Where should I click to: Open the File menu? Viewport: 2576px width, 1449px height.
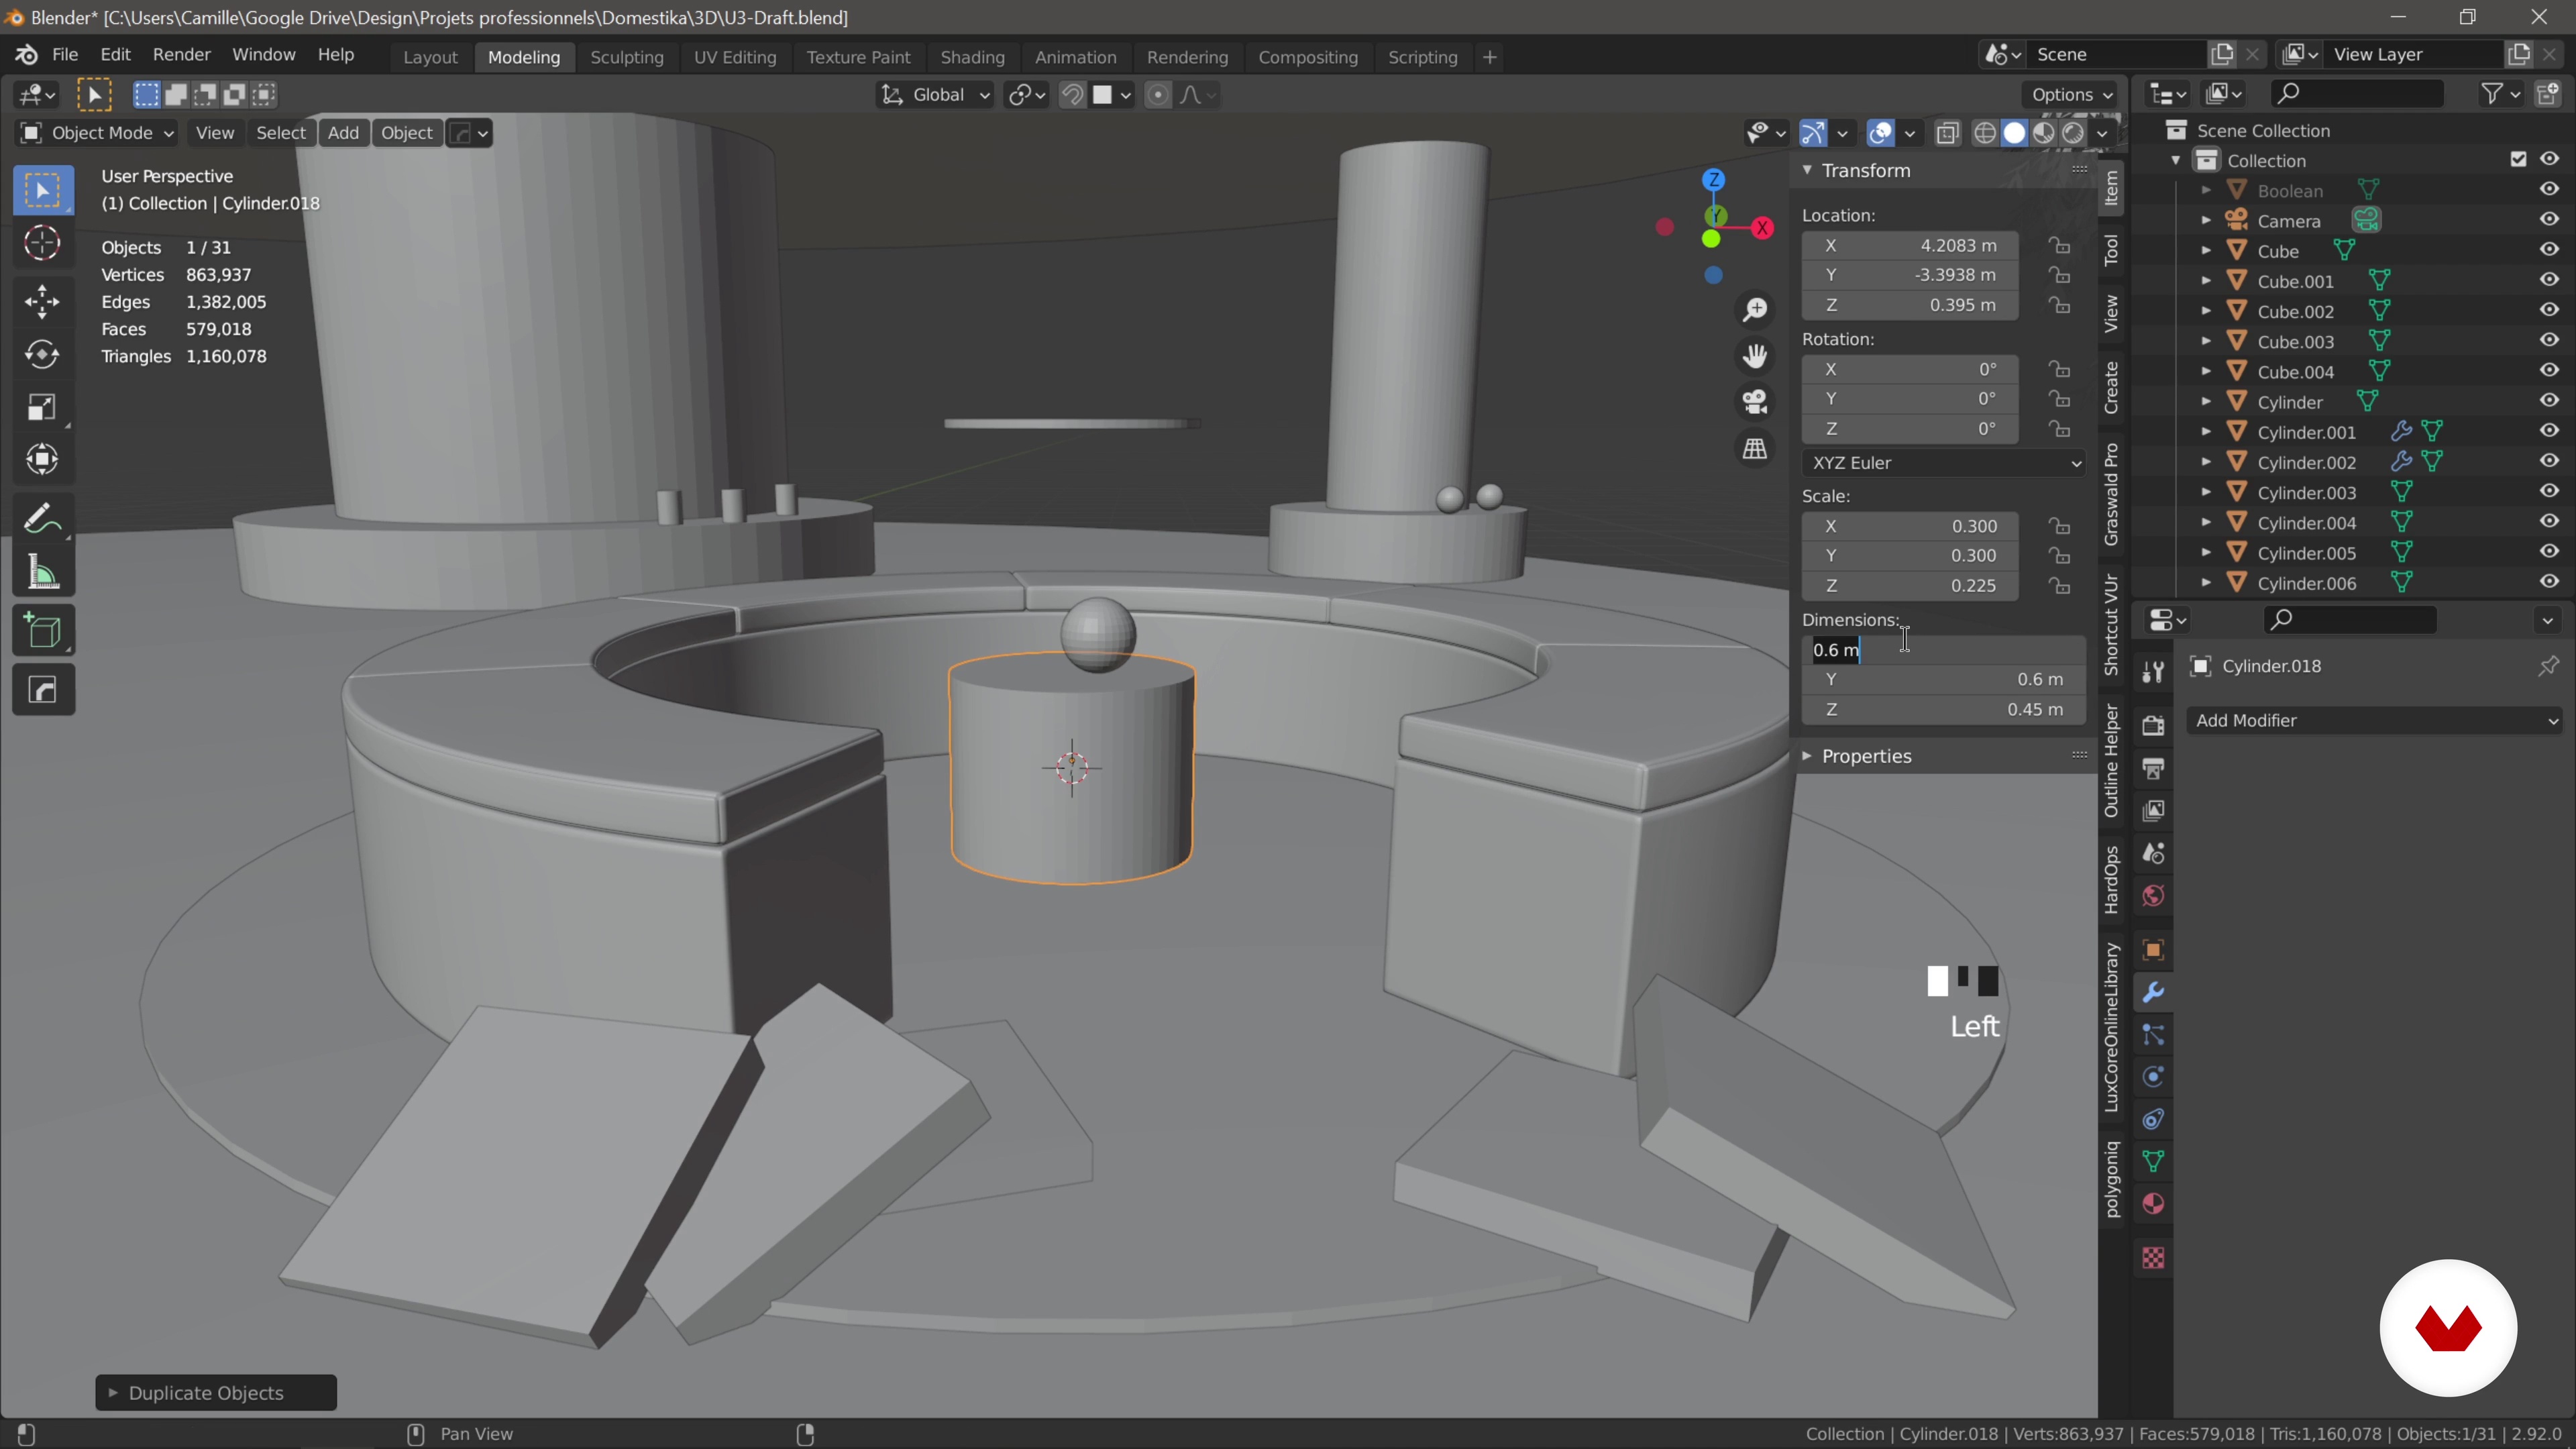[65, 55]
